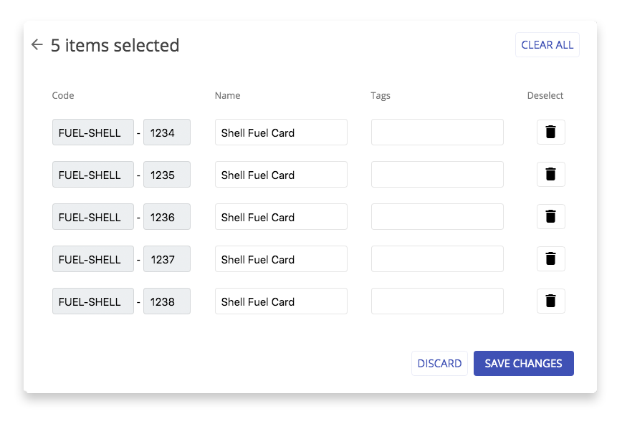Remove item 1236 using trash icon
This screenshot has height=421, width=617.
pyautogui.click(x=551, y=217)
